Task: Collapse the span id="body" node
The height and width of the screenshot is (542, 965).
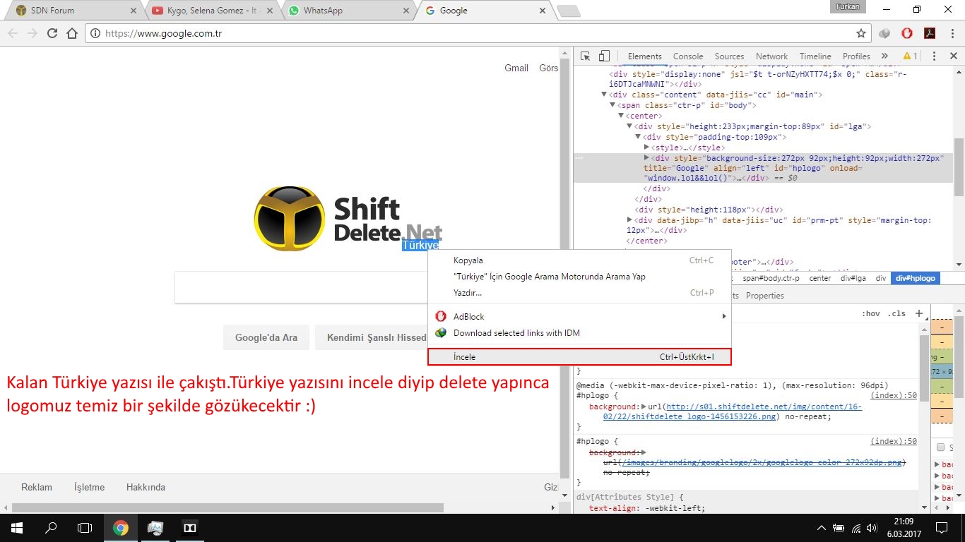Action: pyautogui.click(x=612, y=105)
